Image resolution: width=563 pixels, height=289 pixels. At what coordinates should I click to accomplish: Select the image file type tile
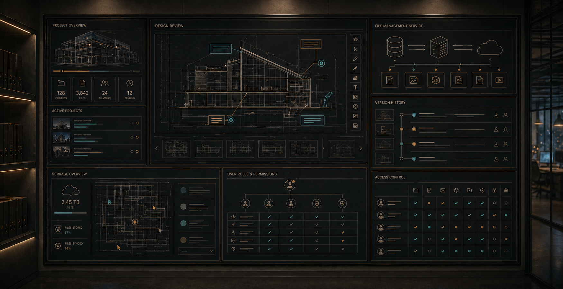pos(413,80)
